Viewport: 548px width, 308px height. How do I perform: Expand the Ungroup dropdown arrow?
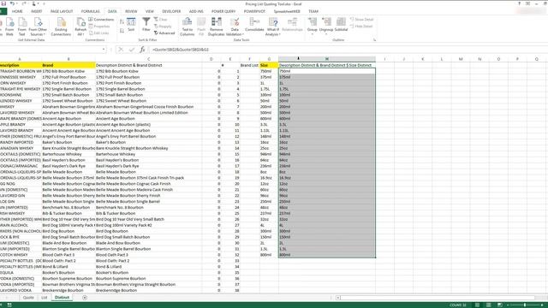coord(326,34)
